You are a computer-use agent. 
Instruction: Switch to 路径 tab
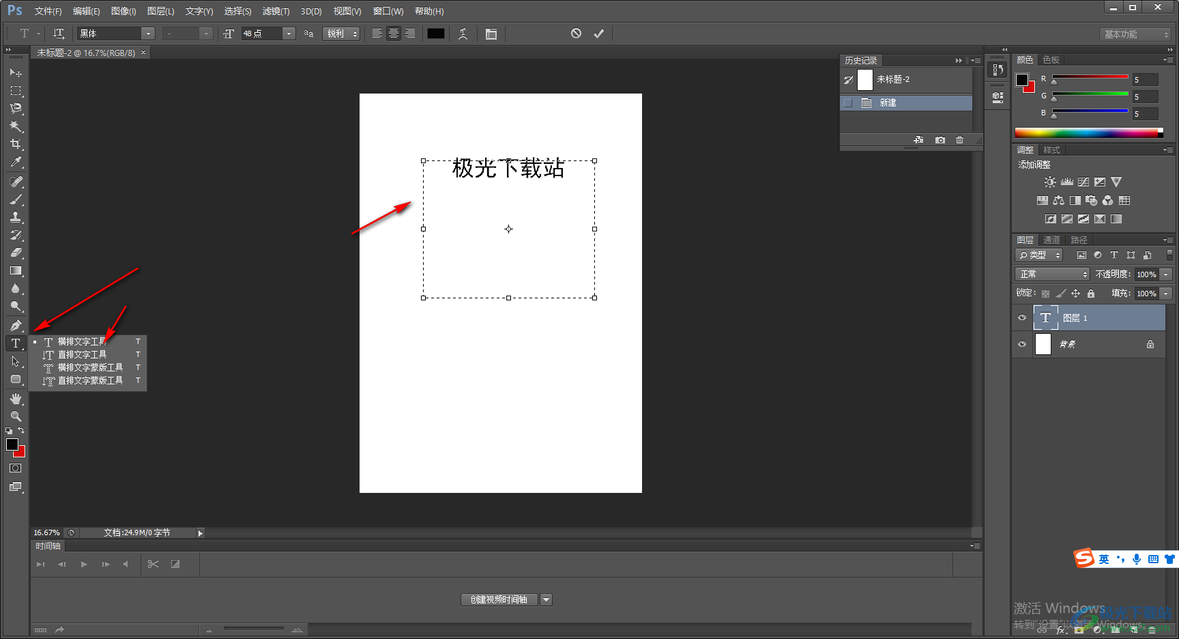pos(1079,240)
